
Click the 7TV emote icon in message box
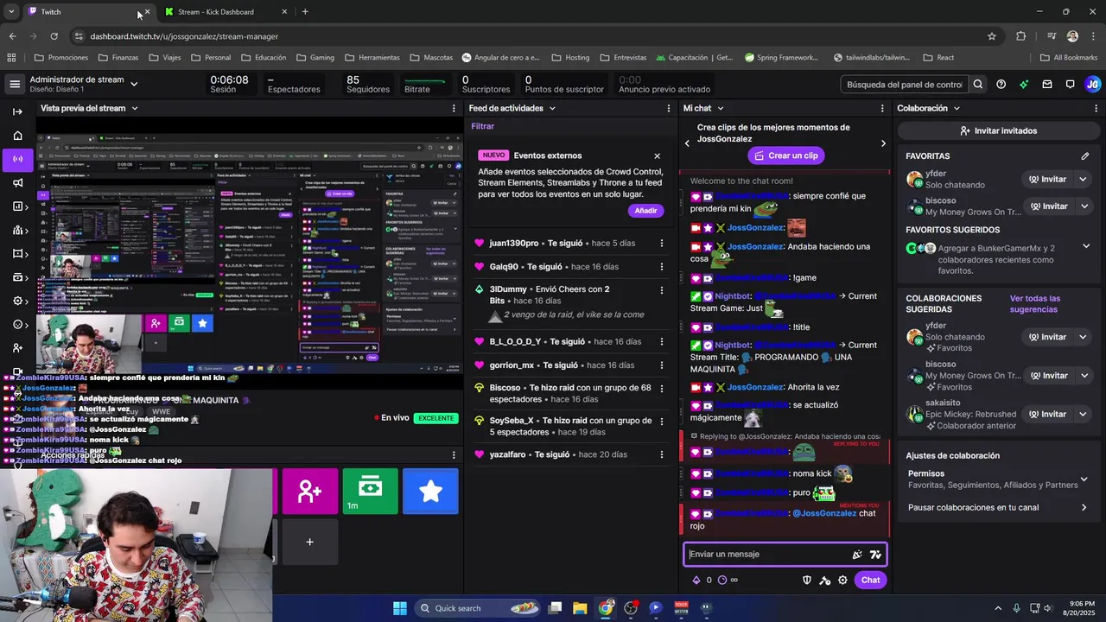point(875,555)
